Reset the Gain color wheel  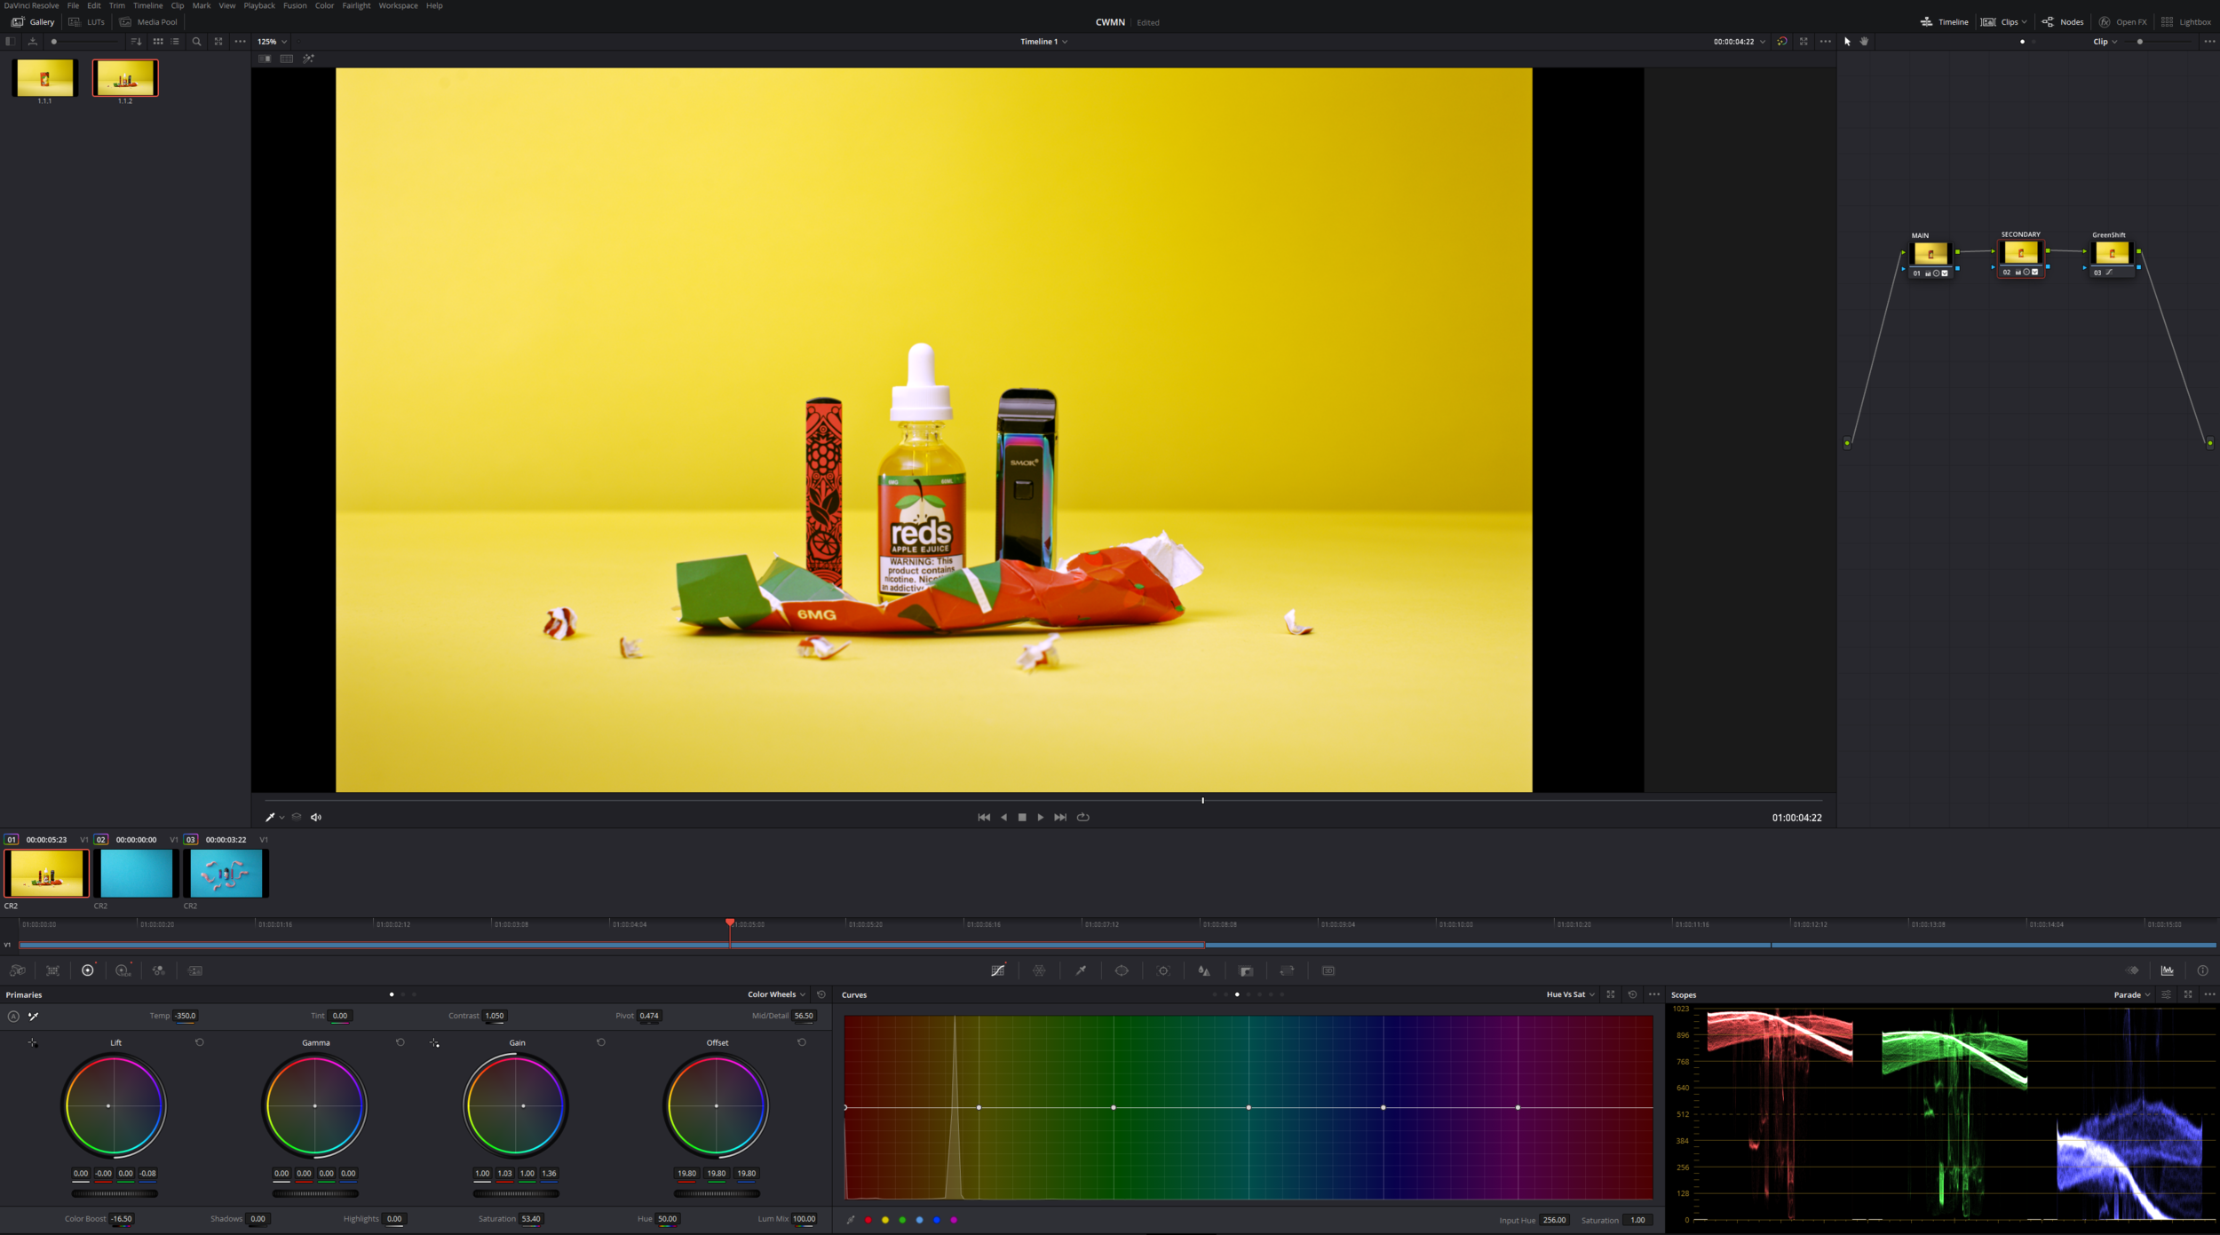click(601, 1042)
